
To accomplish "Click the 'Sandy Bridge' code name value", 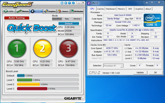I will tap(113, 19).
